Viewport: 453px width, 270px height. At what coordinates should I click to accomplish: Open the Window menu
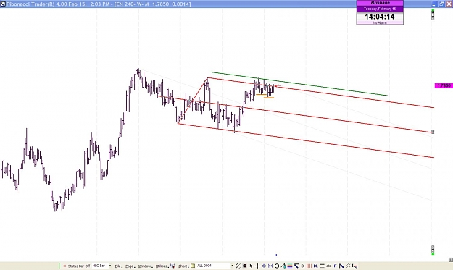click(144, 266)
